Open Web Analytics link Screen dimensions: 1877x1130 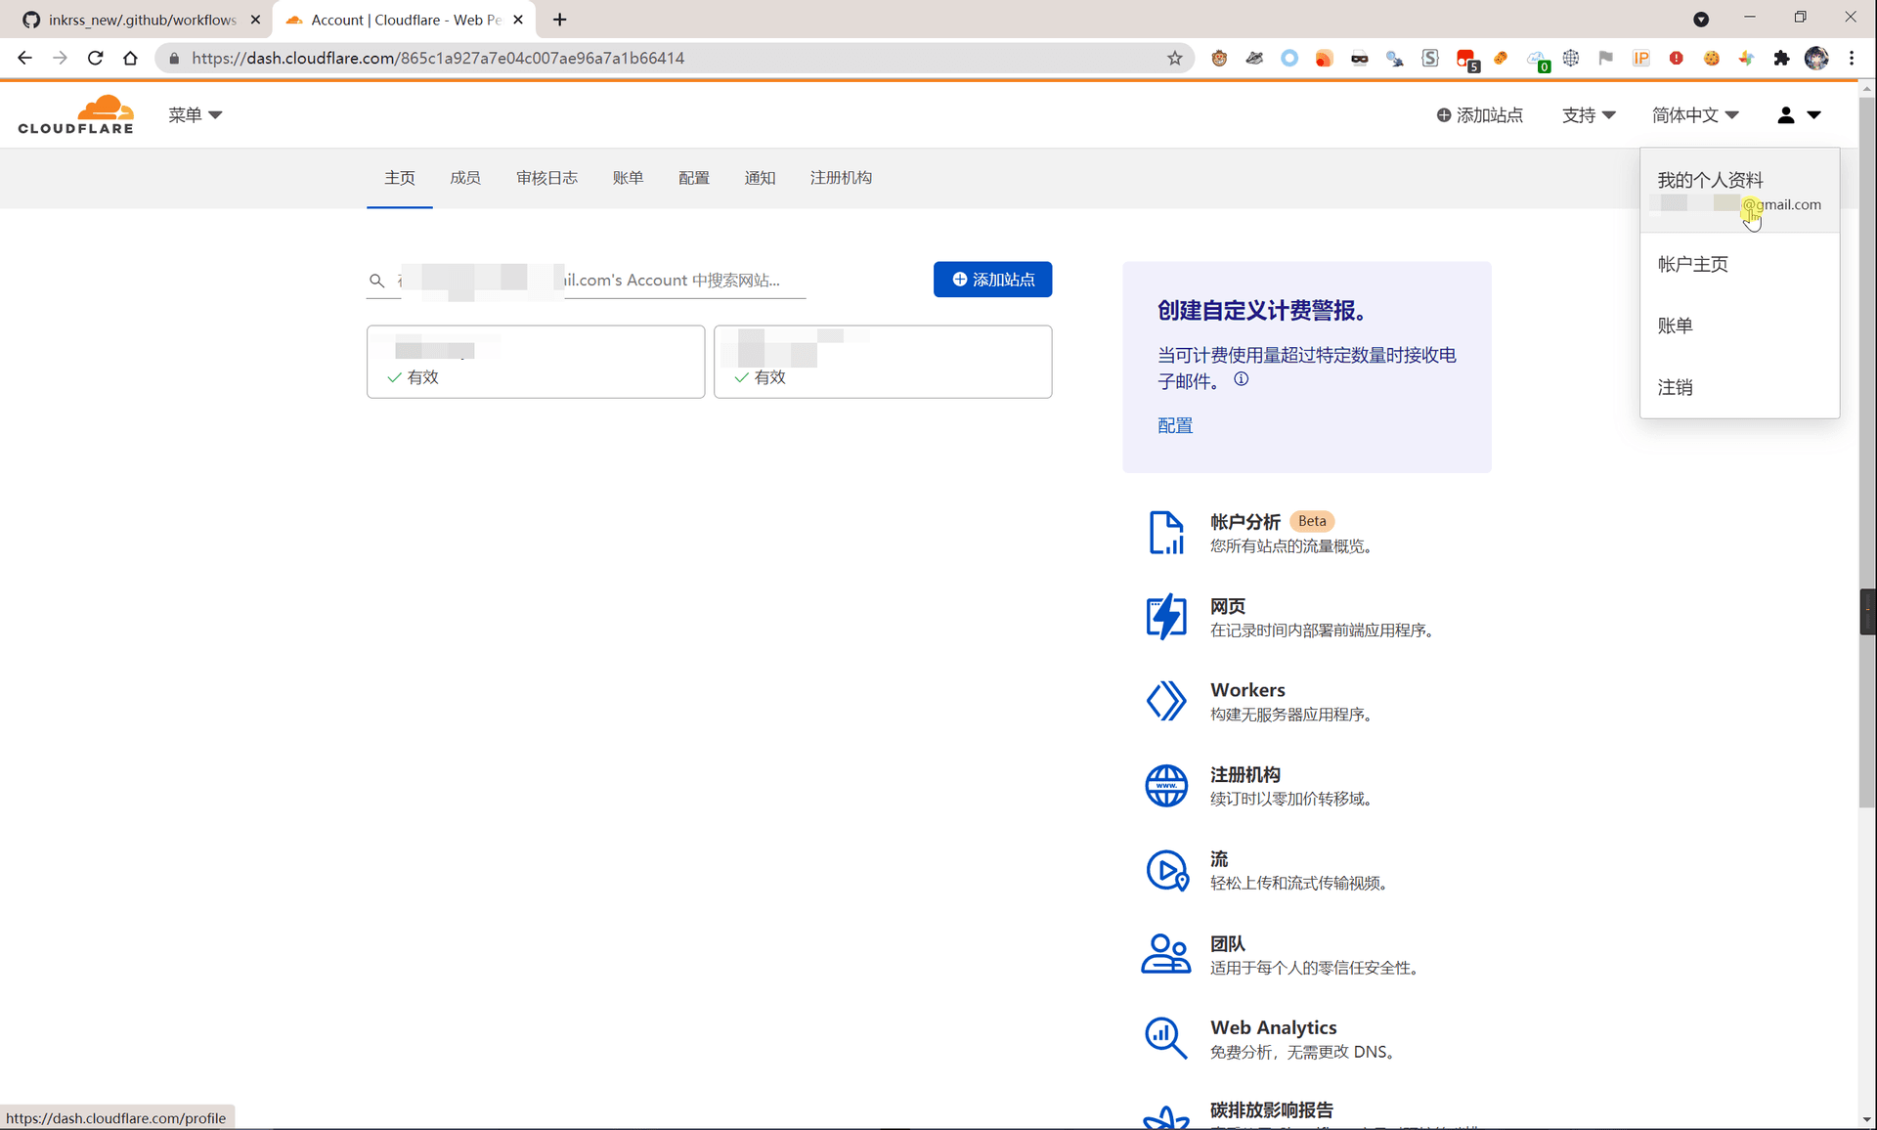(1273, 1027)
